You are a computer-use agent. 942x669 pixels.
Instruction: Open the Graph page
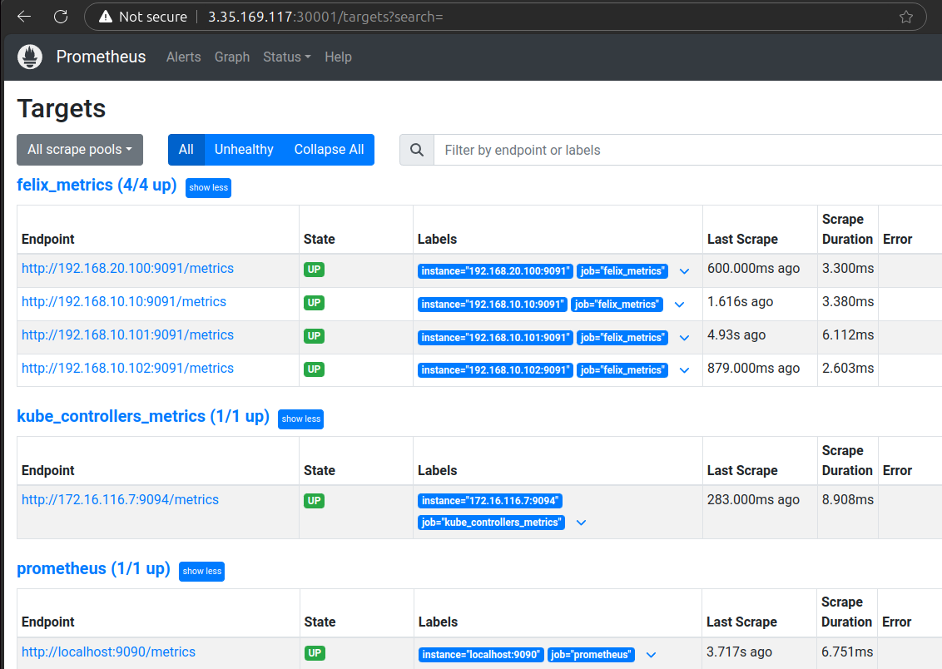(x=232, y=57)
